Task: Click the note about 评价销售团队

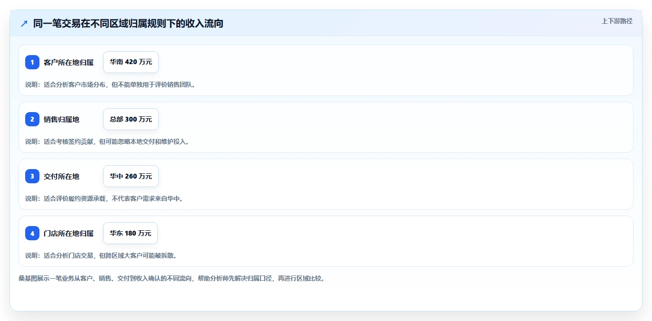Action: pos(110,85)
